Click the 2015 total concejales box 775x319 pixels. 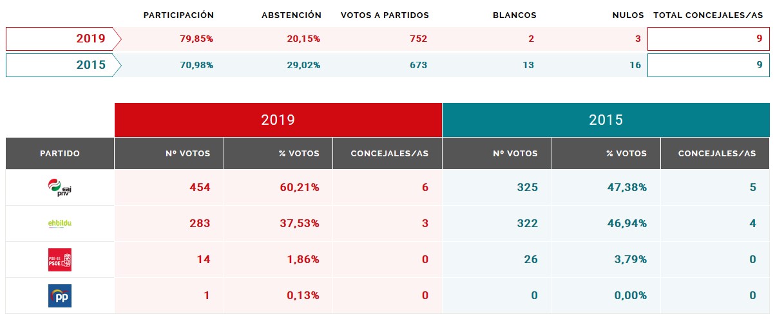[708, 65]
